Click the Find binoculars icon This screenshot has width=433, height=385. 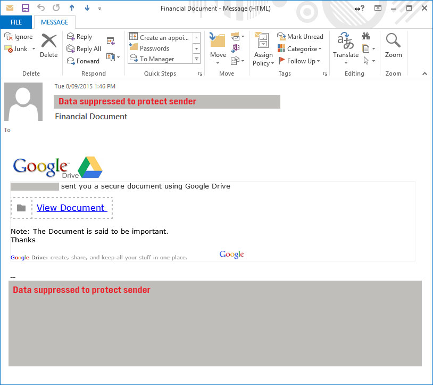[365, 36]
